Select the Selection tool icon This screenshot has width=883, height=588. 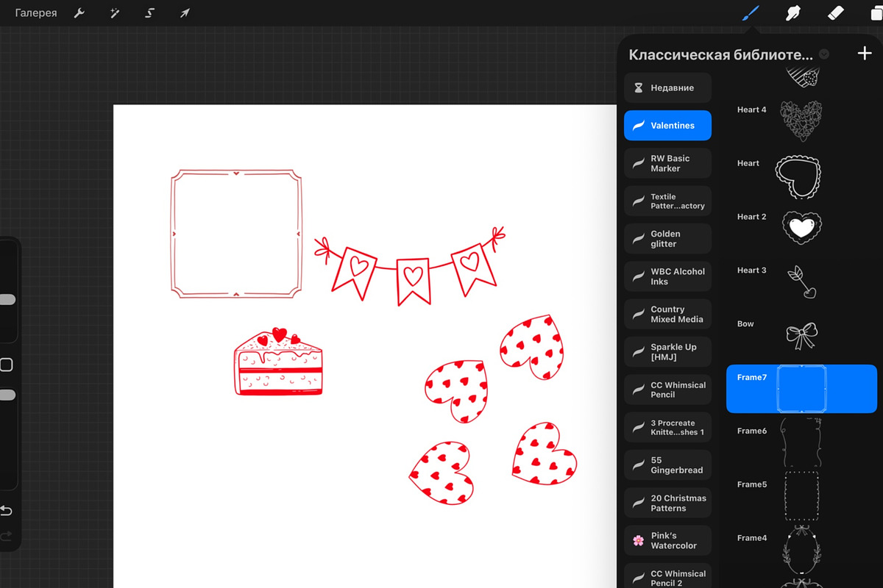click(x=150, y=13)
